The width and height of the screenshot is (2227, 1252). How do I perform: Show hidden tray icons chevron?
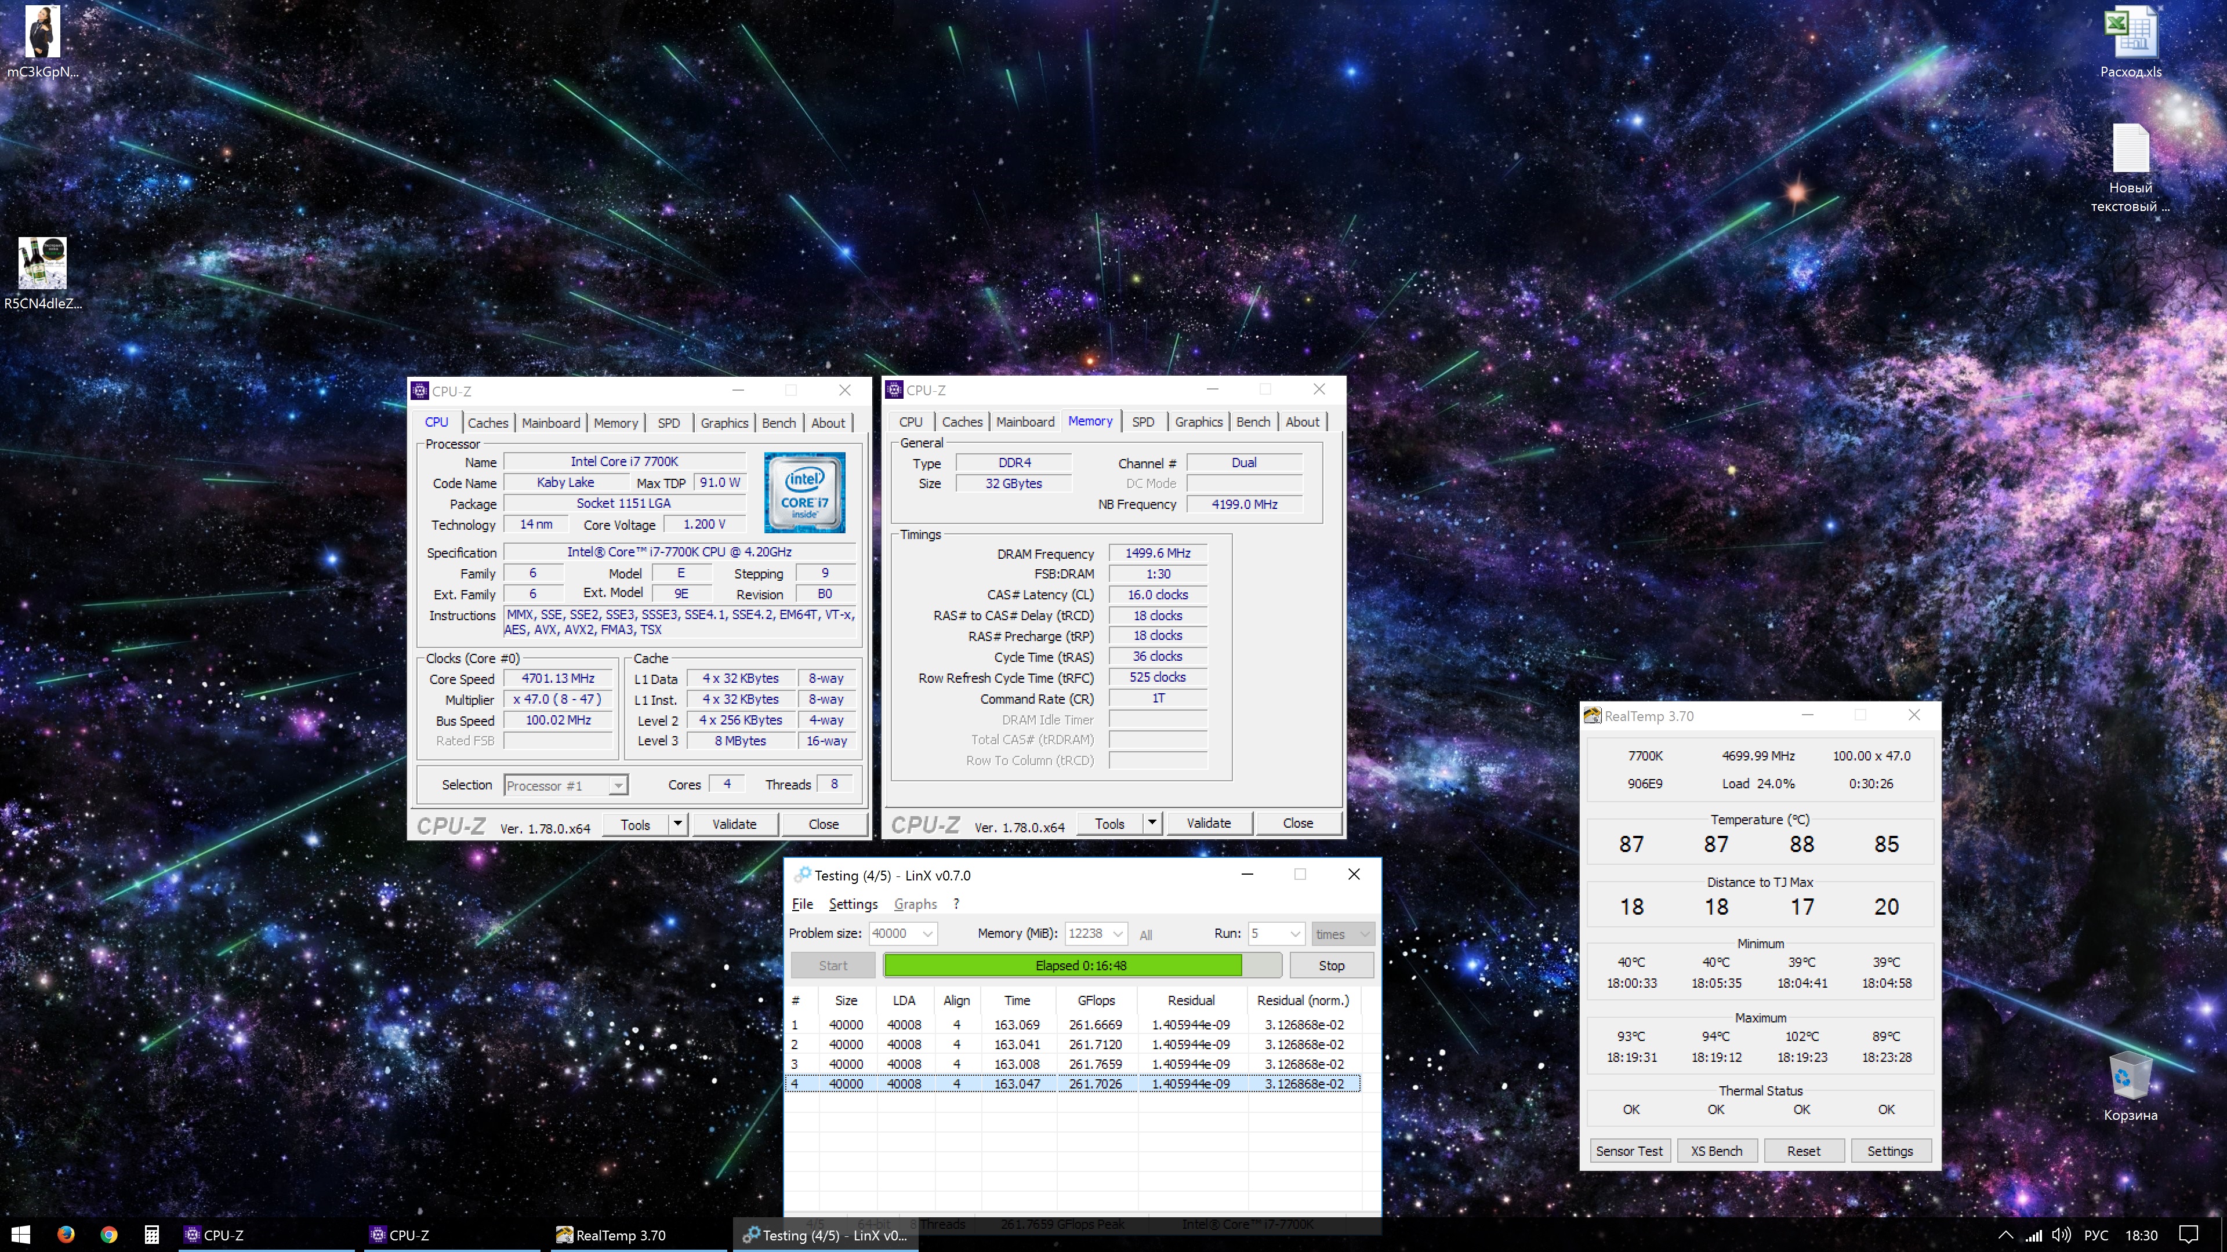[x=2005, y=1235]
